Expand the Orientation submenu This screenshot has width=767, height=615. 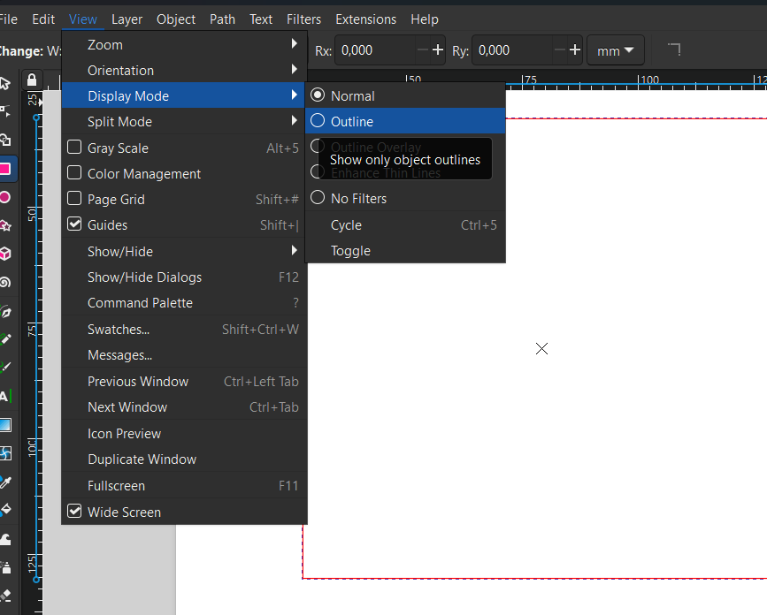(x=184, y=71)
